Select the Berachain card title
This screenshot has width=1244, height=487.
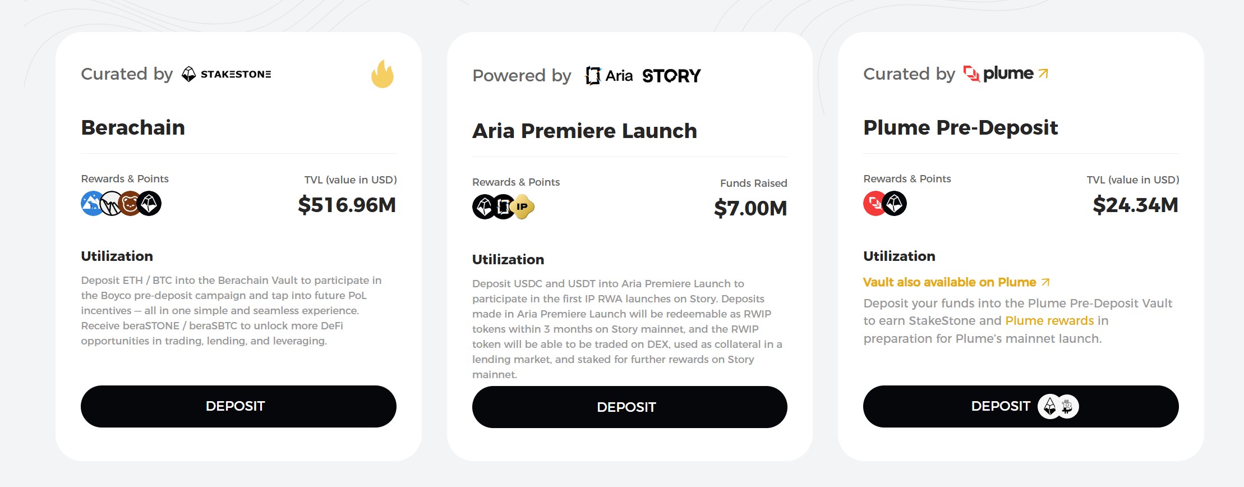pos(133,128)
